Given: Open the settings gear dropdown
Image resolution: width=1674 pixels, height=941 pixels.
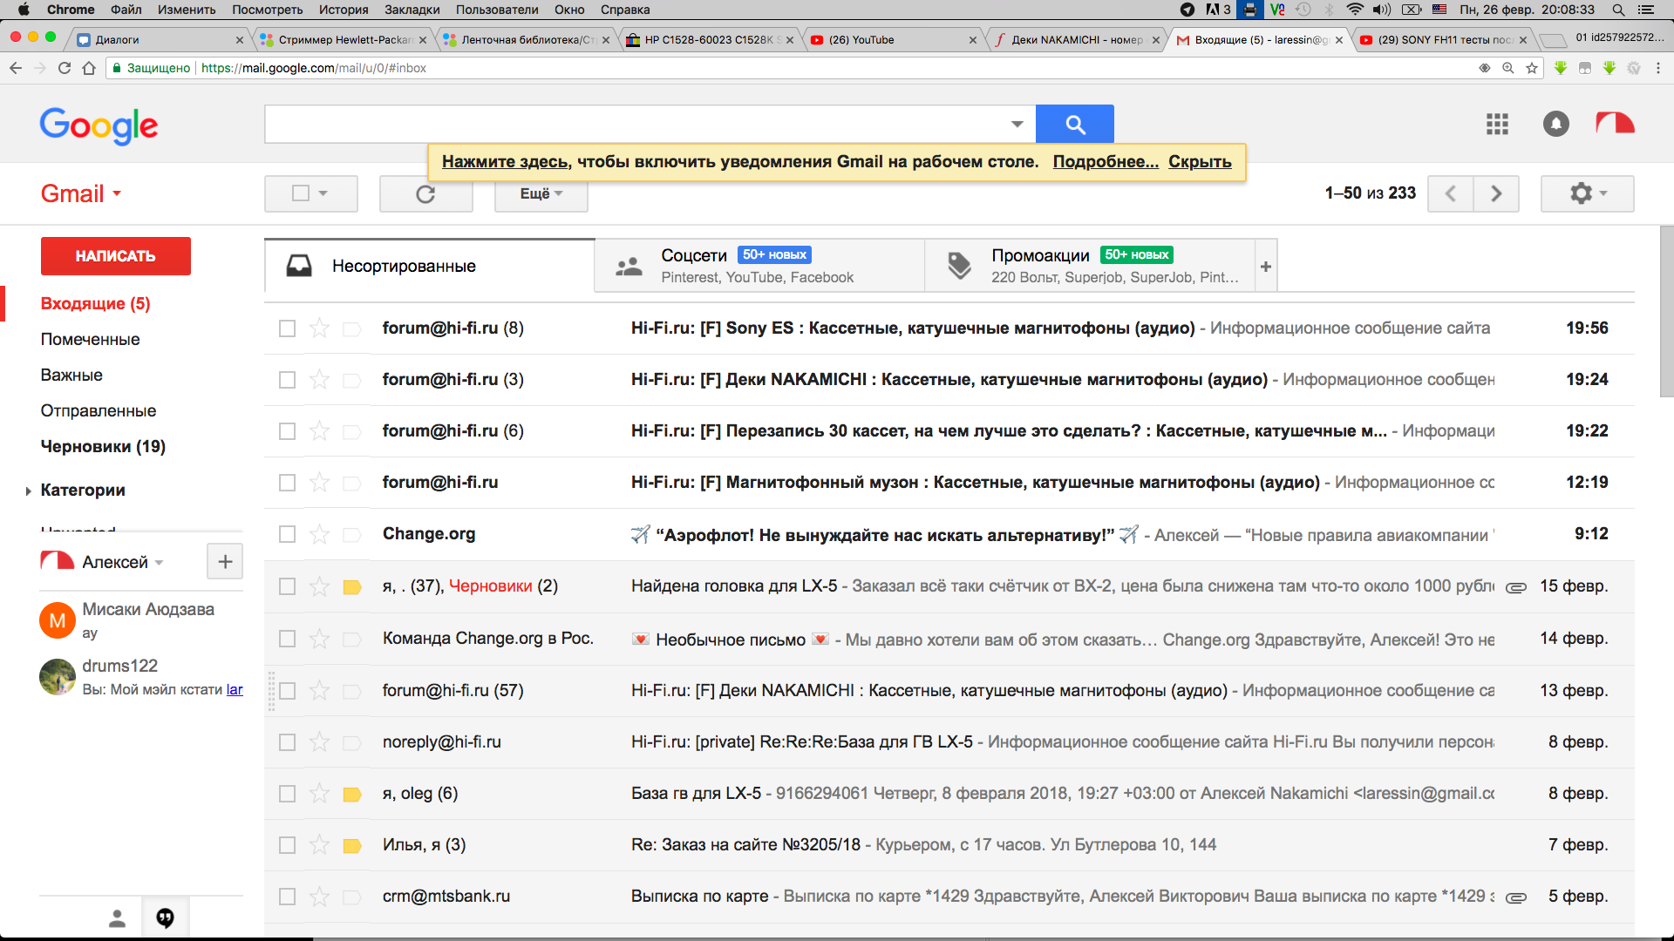Looking at the screenshot, I should pyautogui.click(x=1587, y=193).
